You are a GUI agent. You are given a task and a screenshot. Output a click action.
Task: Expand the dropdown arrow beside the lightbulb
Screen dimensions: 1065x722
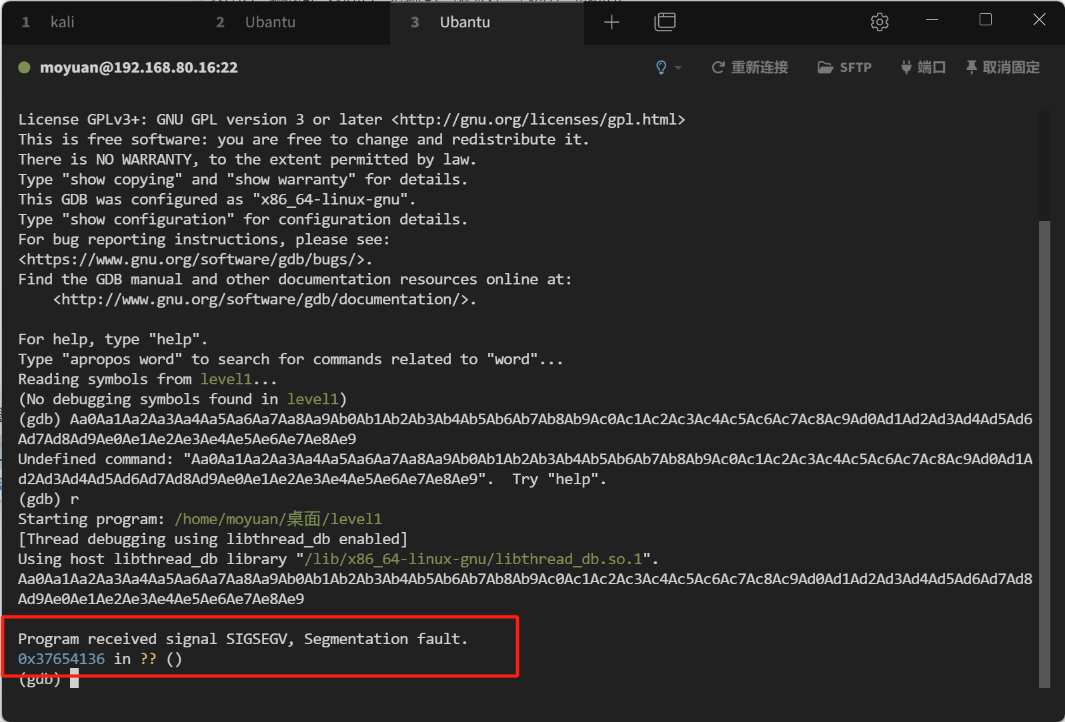point(678,68)
